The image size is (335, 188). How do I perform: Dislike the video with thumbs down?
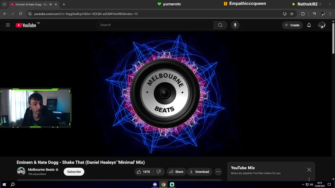point(159,172)
